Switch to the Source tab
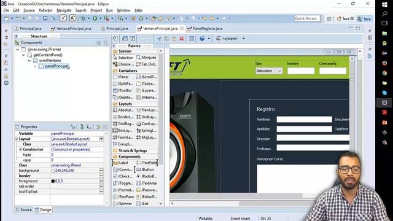Image resolution: width=393 pixels, height=221 pixels. coord(23,210)
